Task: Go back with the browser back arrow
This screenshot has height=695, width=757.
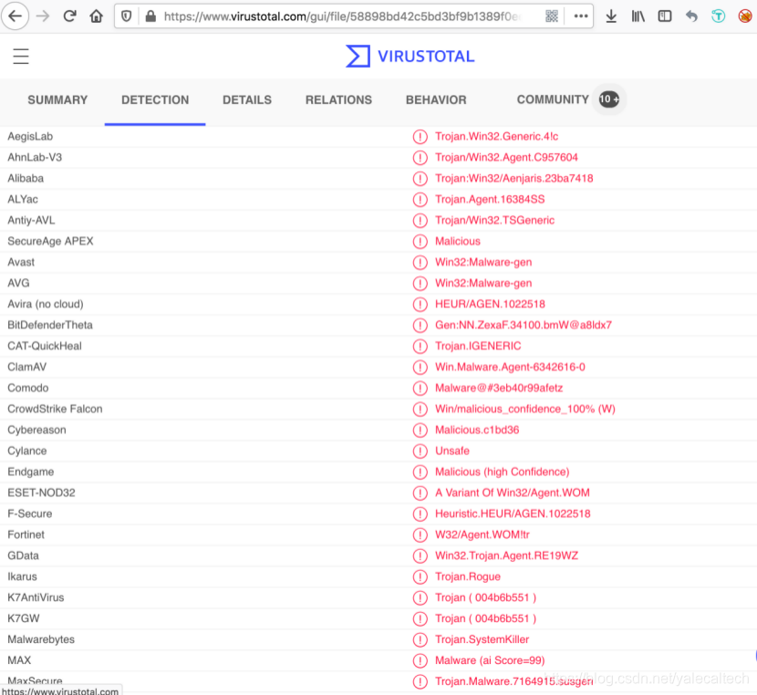Action: (15, 16)
